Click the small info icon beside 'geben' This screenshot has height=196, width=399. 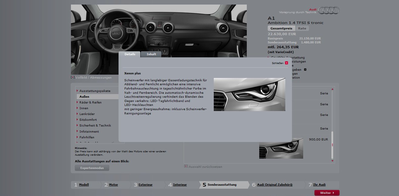[305, 69]
